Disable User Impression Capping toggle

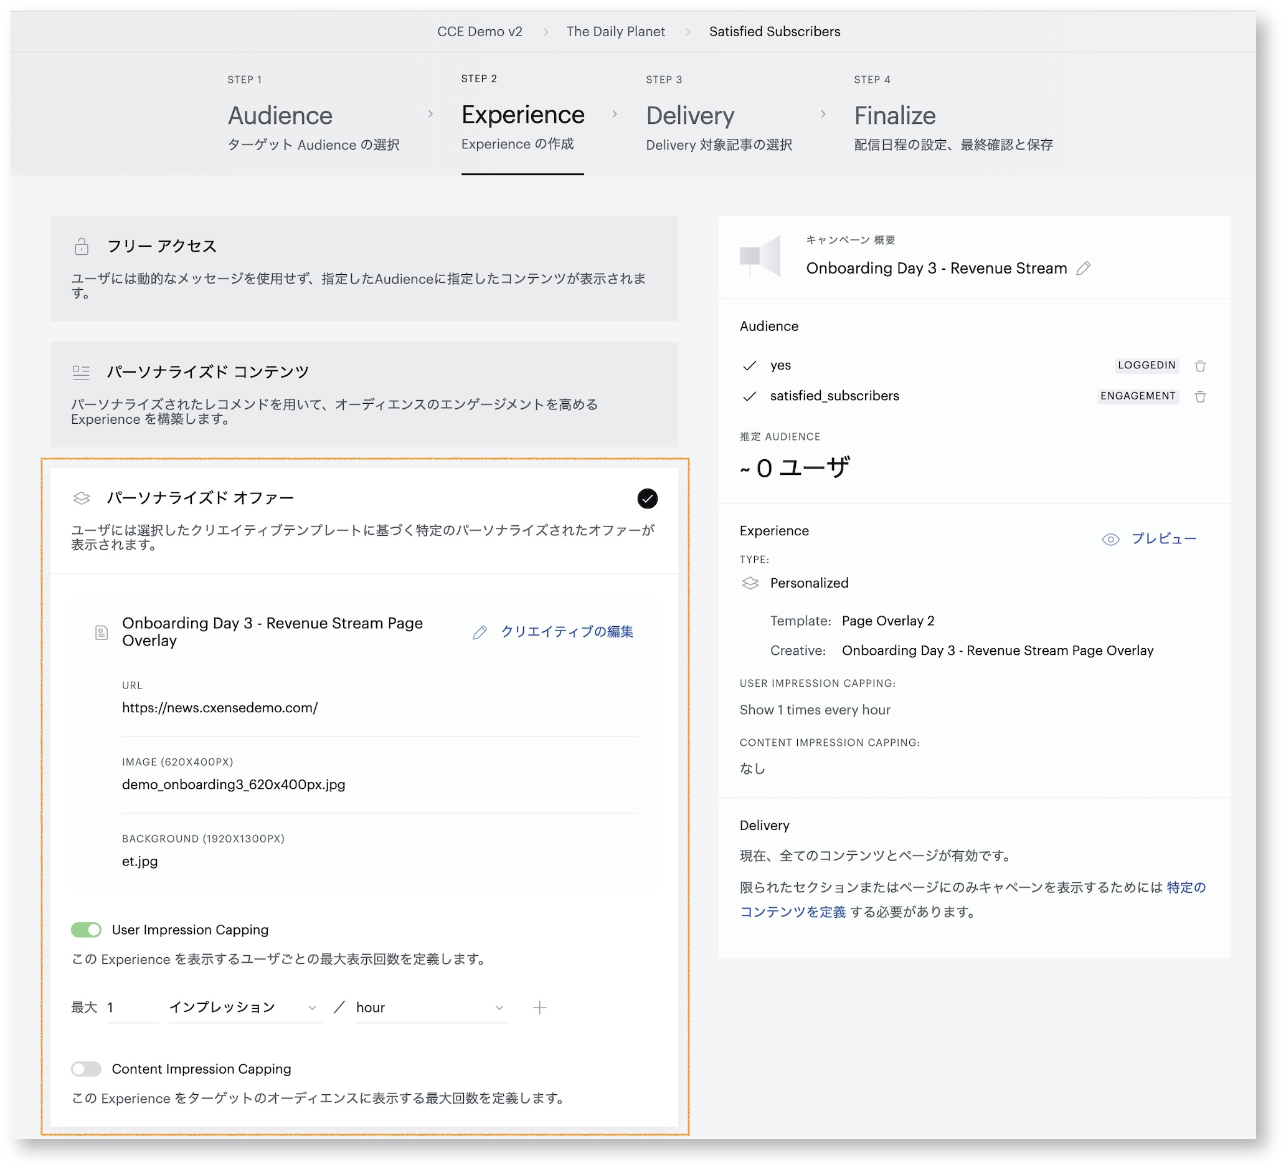86,930
